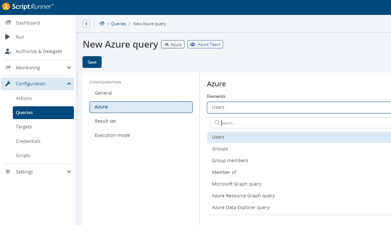Collapse the Configuration section chevron
This screenshot has width=391, height=225.
(x=69, y=84)
